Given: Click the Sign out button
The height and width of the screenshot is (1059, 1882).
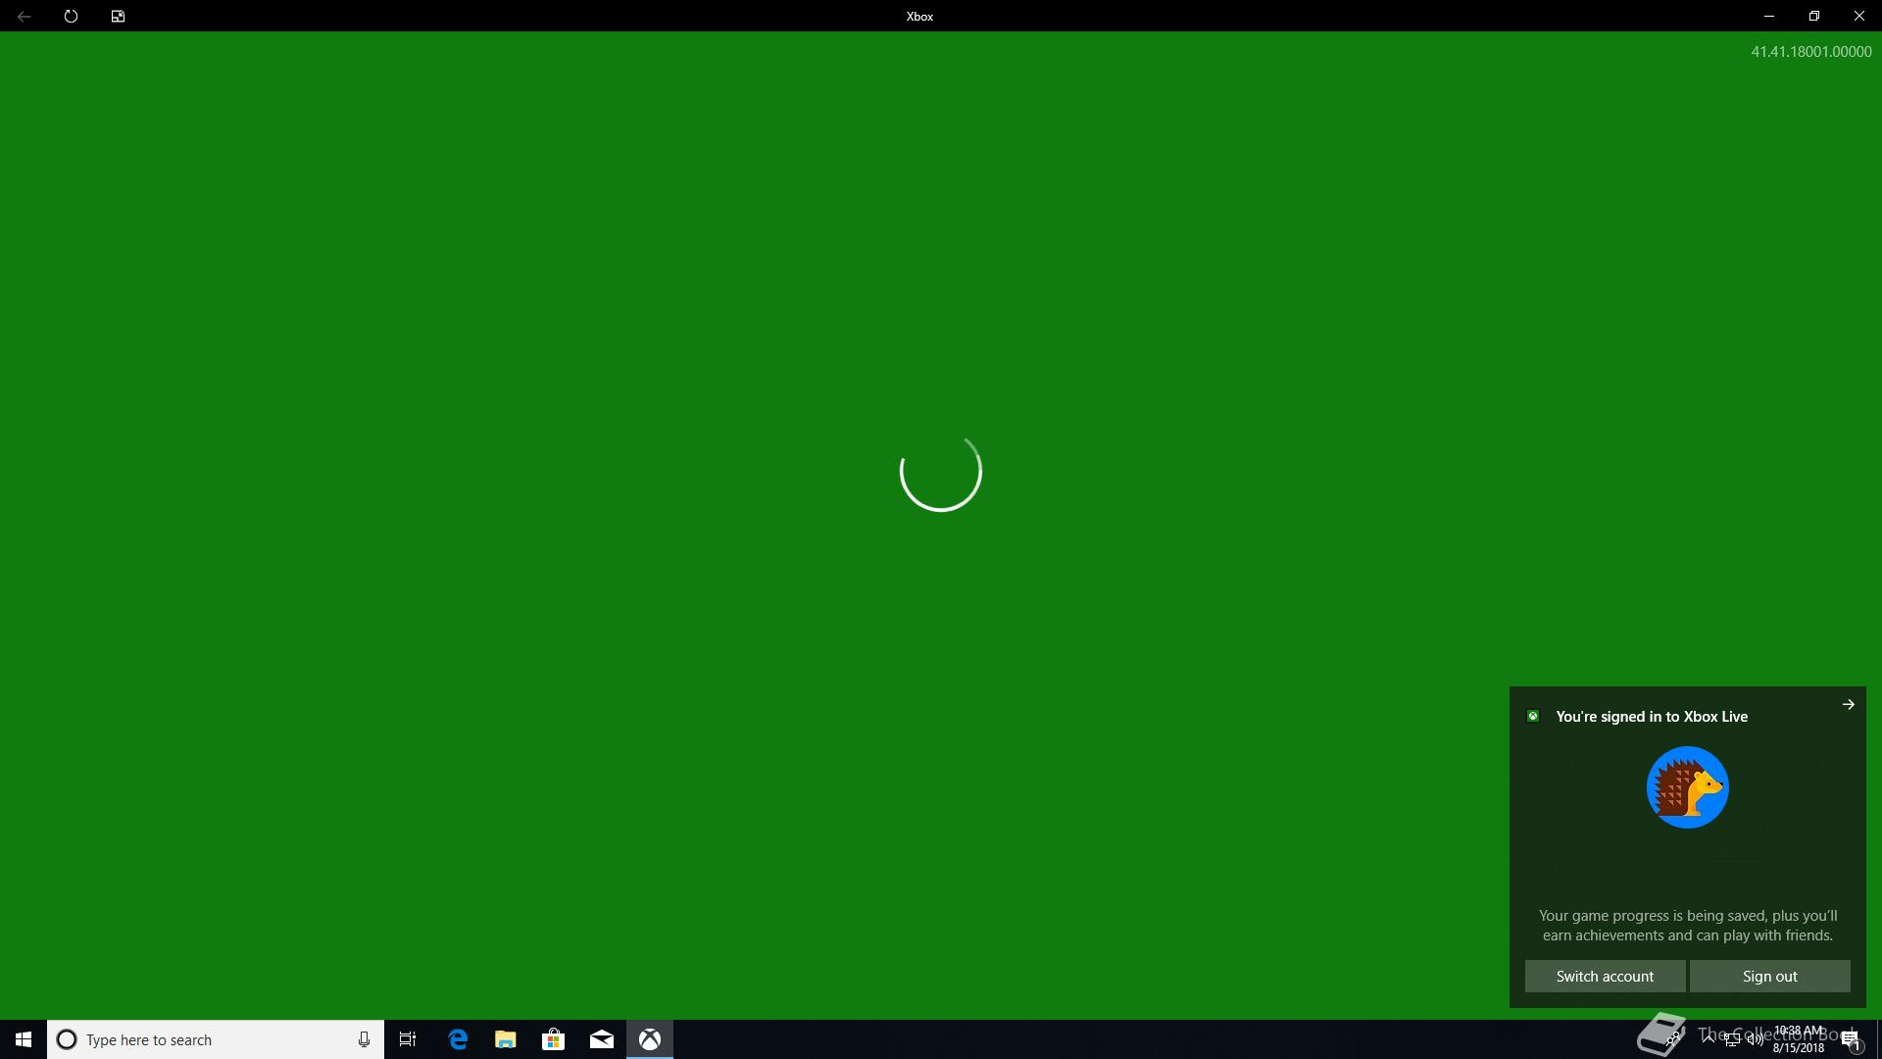Looking at the screenshot, I should [1769, 976].
